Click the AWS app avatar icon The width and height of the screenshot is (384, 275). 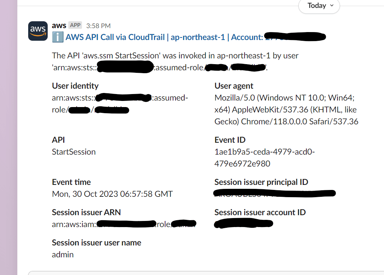click(38, 31)
